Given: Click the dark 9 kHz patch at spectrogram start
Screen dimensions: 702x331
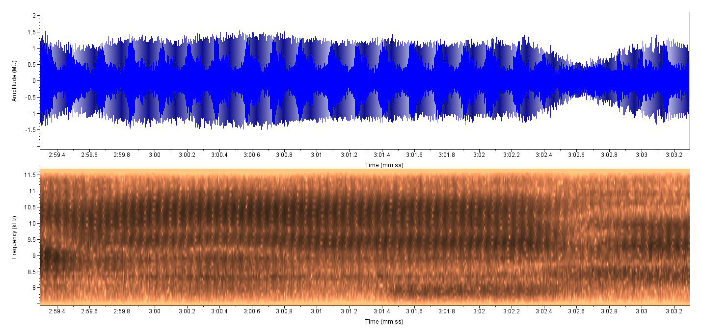Looking at the screenshot, I should 54,257.
